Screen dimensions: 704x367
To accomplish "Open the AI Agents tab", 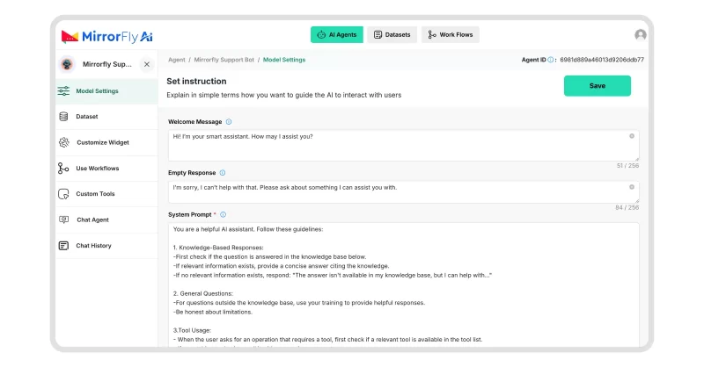I will click(337, 34).
